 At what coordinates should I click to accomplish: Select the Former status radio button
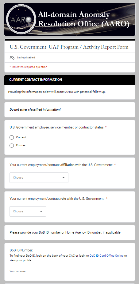point(12,145)
